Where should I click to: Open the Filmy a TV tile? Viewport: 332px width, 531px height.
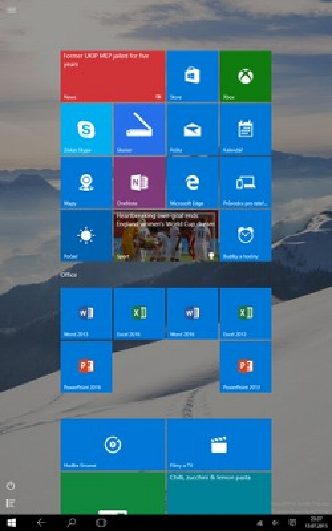click(219, 444)
